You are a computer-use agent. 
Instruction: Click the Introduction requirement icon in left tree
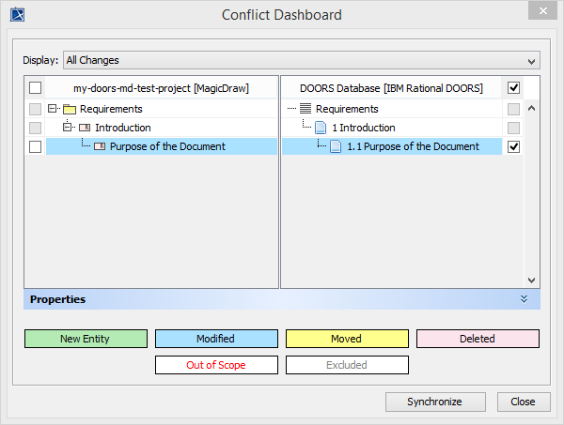coord(84,128)
